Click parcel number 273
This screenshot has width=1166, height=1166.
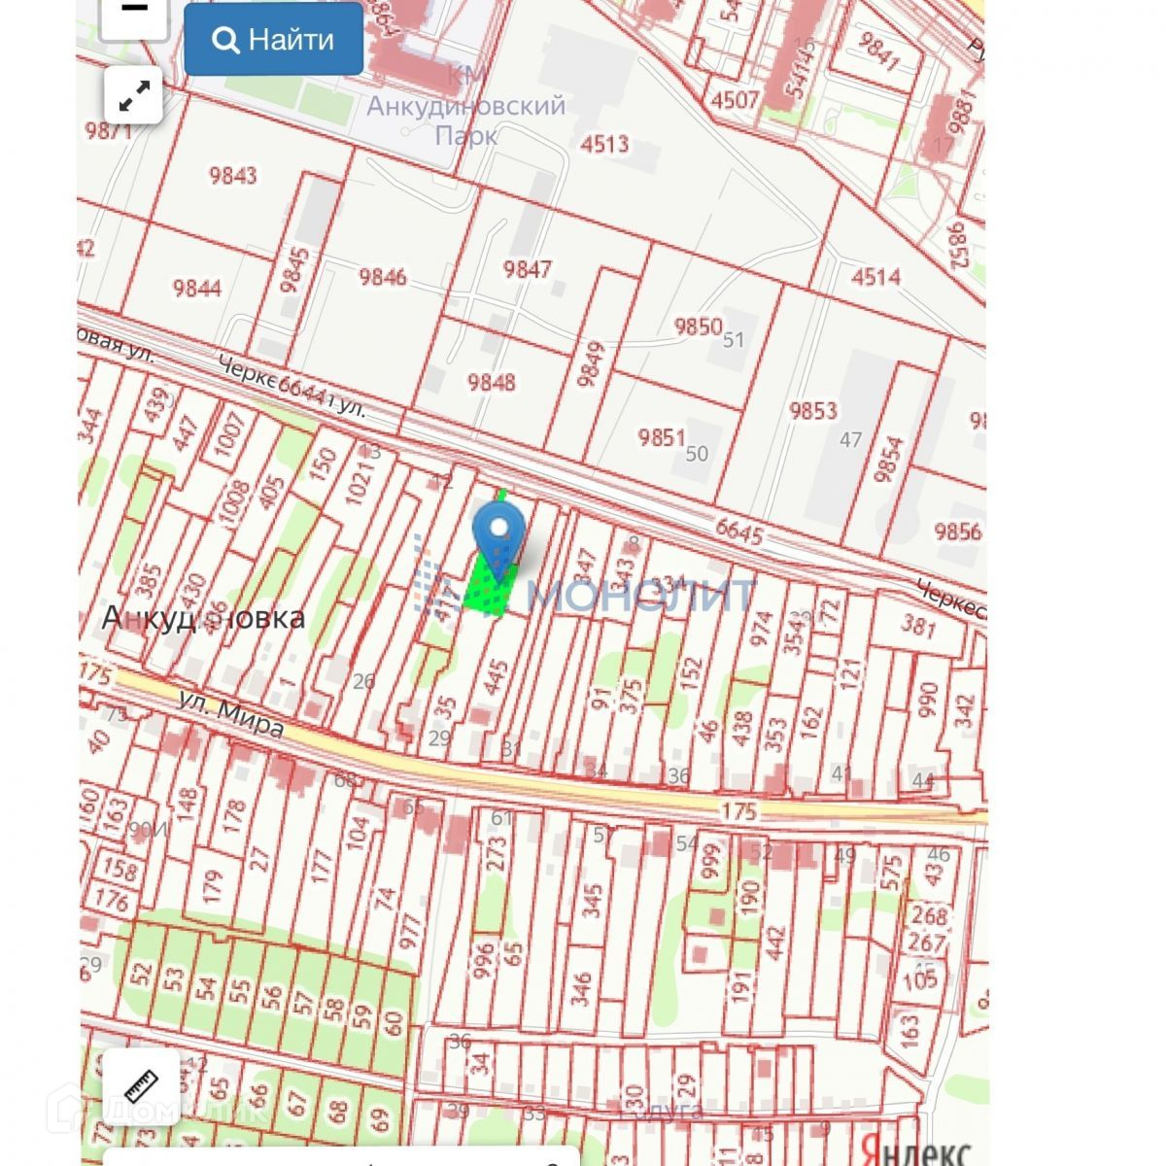[x=497, y=856]
